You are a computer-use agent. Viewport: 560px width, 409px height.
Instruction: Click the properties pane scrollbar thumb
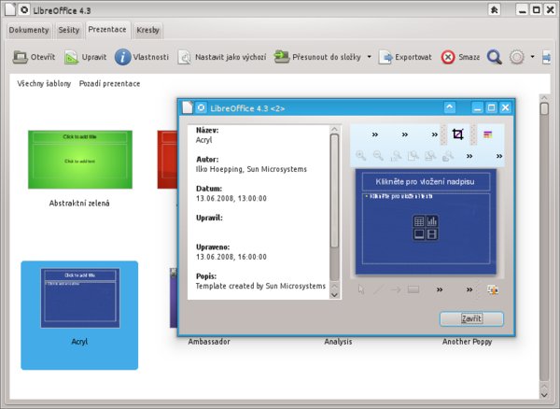click(x=334, y=190)
